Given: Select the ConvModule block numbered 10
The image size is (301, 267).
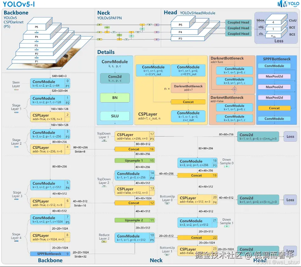Looking at the screenshot, I should pos(135,237).
